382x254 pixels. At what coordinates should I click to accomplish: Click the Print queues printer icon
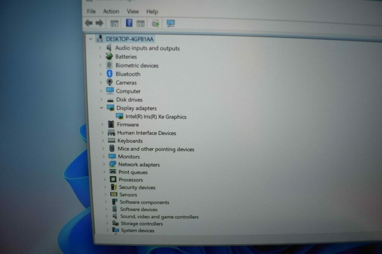pyautogui.click(x=113, y=172)
